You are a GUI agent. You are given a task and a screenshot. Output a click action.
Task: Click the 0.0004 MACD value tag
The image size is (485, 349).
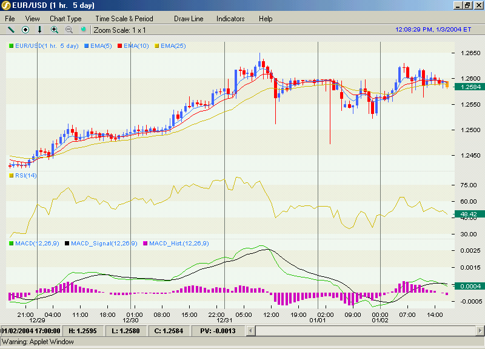[469, 286]
